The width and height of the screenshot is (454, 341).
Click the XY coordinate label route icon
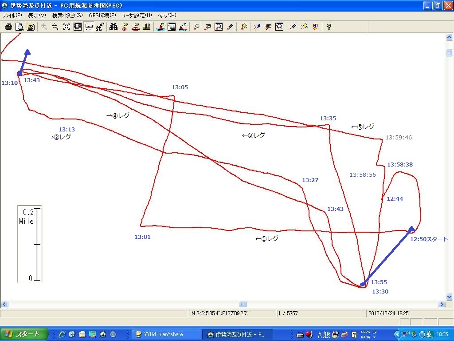point(207,27)
